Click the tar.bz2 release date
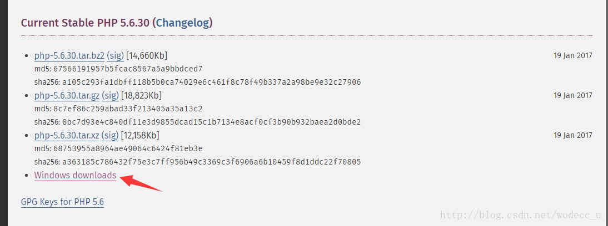 tap(572, 55)
